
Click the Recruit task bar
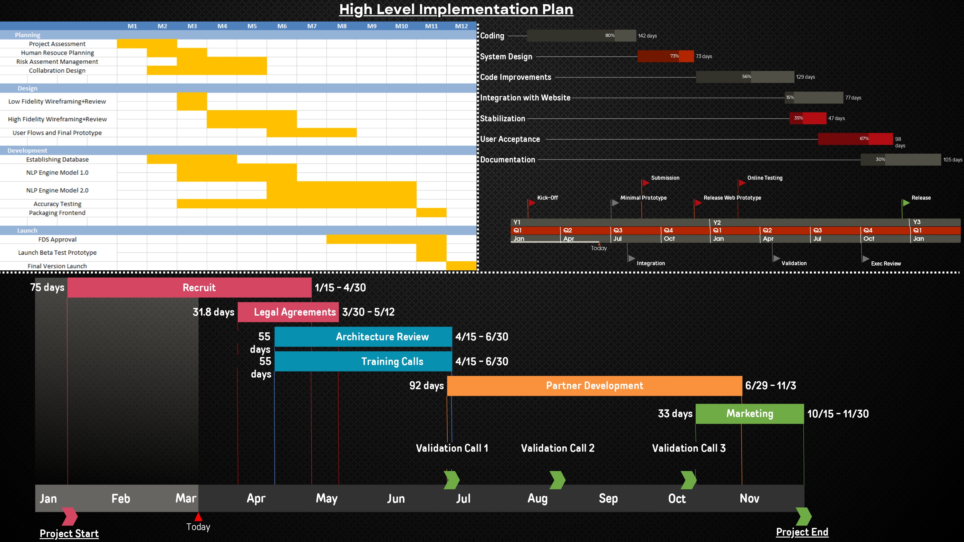click(x=189, y=287)
